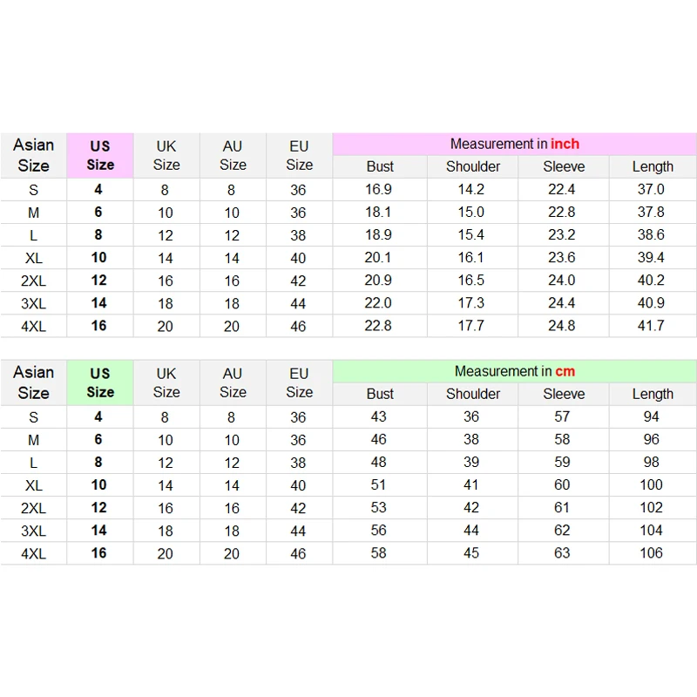Click the UK Size header in inch table

click(166, 155)
